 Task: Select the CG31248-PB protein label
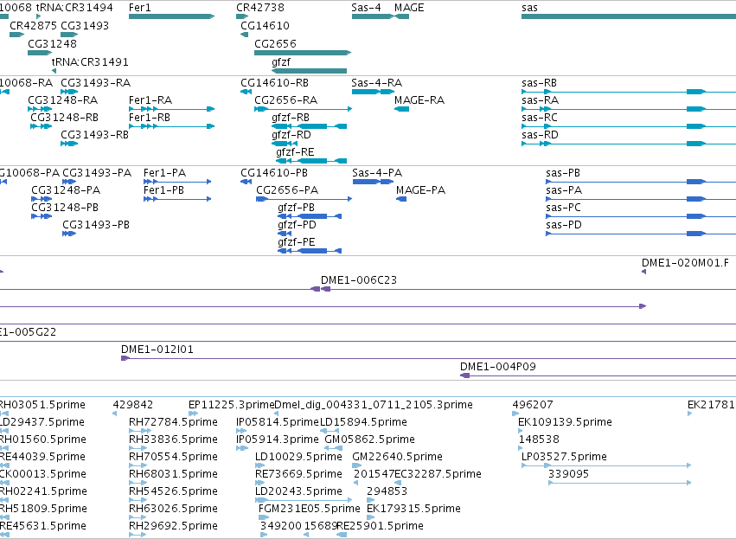click(x=65, y=208)
